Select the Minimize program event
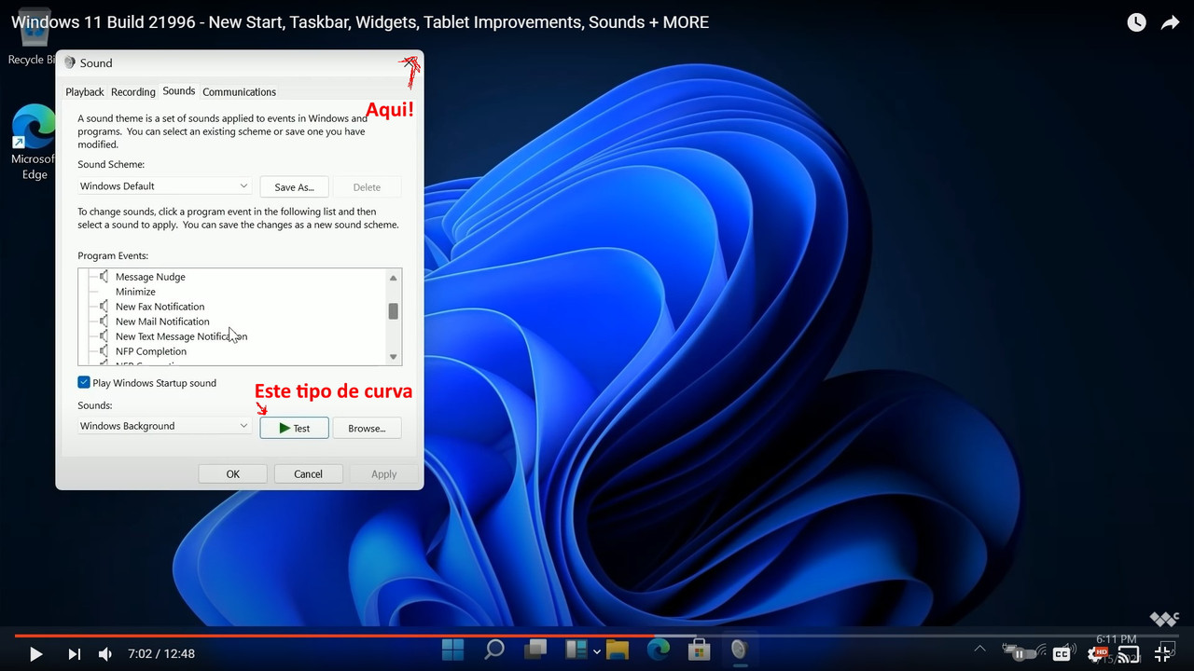The image size is (1194, 671). click(x=135, y=292)
